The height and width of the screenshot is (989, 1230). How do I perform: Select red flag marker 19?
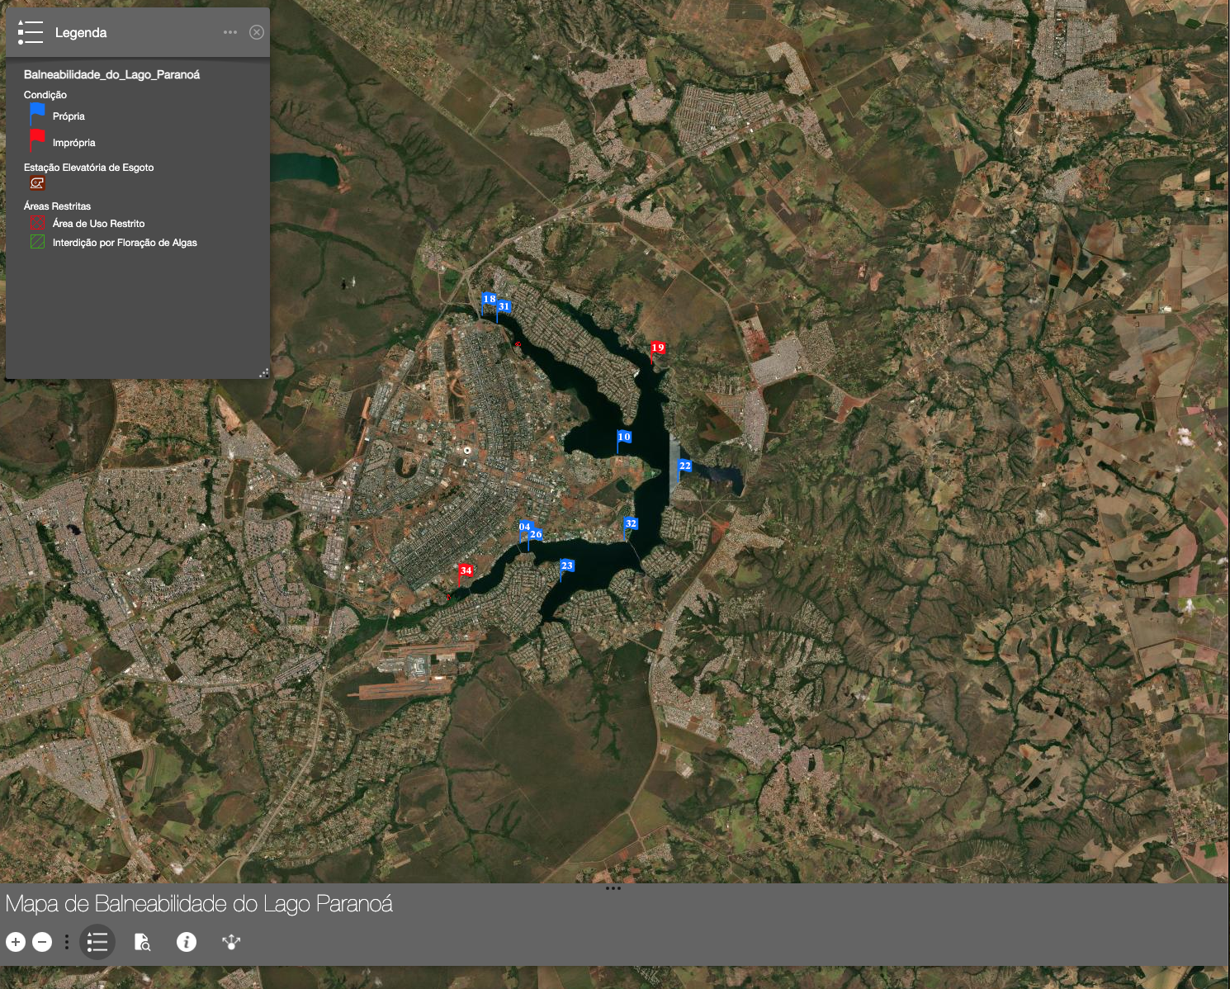(657, 348)
